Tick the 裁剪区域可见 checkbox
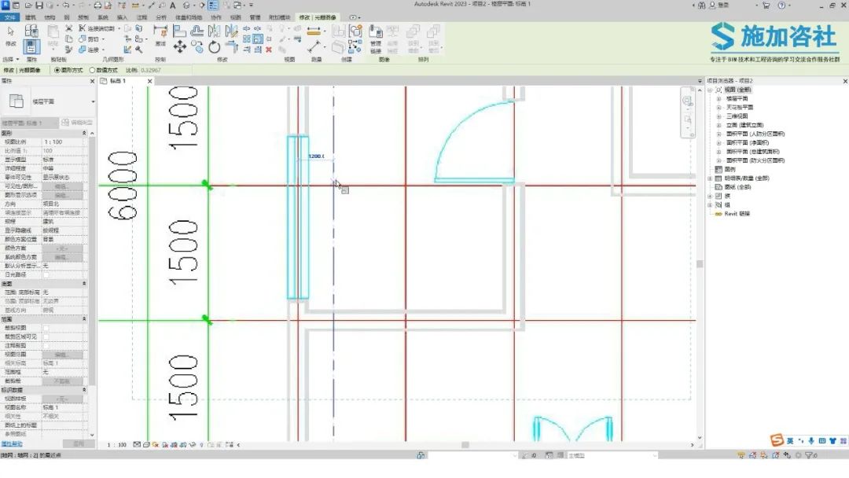The image size is (849, 478). 46,336
